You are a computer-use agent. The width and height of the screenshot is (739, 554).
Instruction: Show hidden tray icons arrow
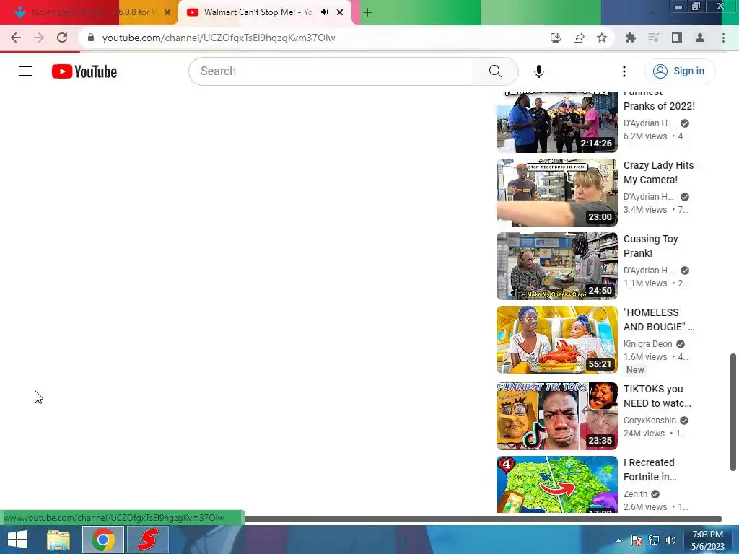tap(618, 540)
